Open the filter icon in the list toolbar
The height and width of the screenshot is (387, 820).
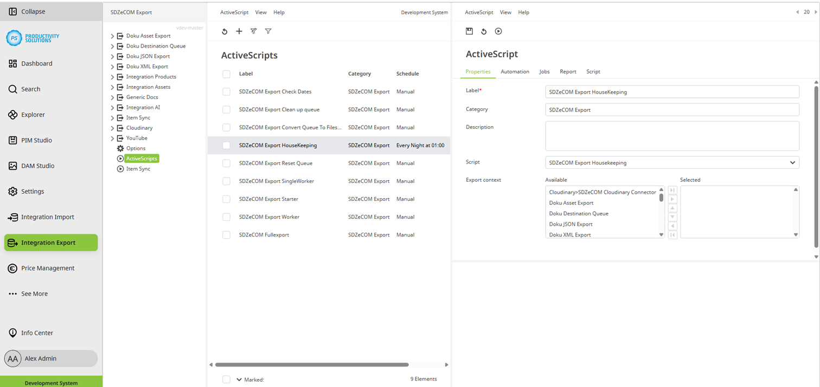tap(268, 31)
